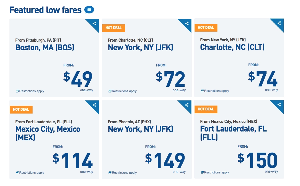Share the Fort Lauderdale to Mexico City fare

point(94,105)
